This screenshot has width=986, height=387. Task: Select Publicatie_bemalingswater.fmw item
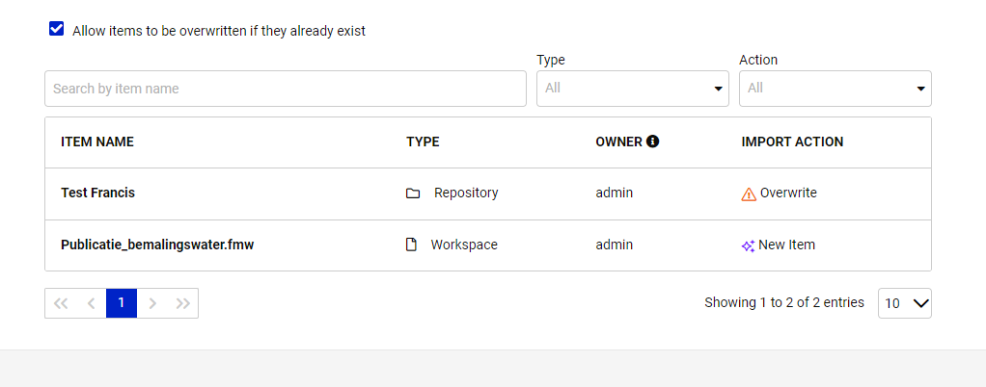pyautogui.click(x=157, y=245)
